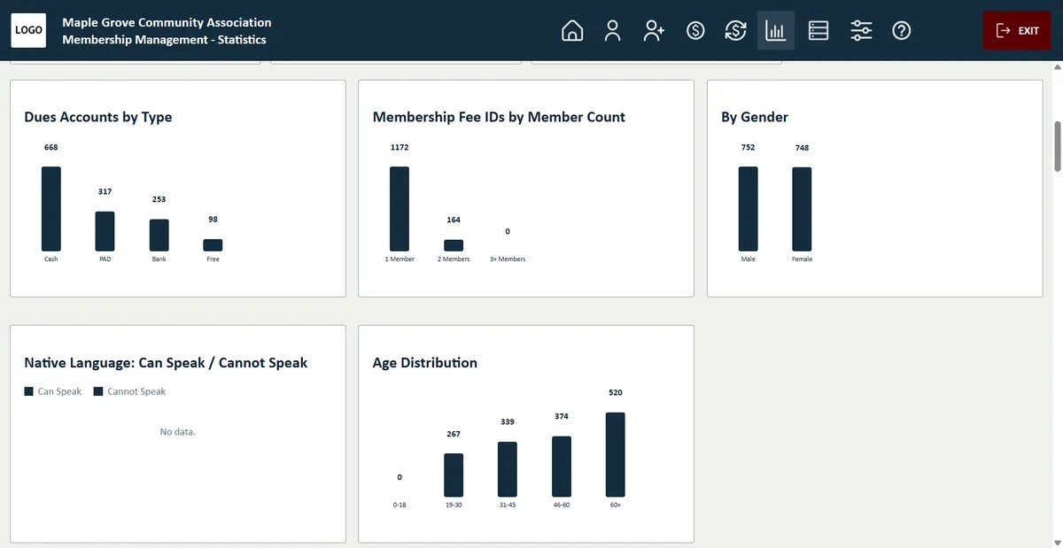This screenshot has width=1063, height=548.
Task: Click the 46-60 age bar
Action: [x=562, y=467]
